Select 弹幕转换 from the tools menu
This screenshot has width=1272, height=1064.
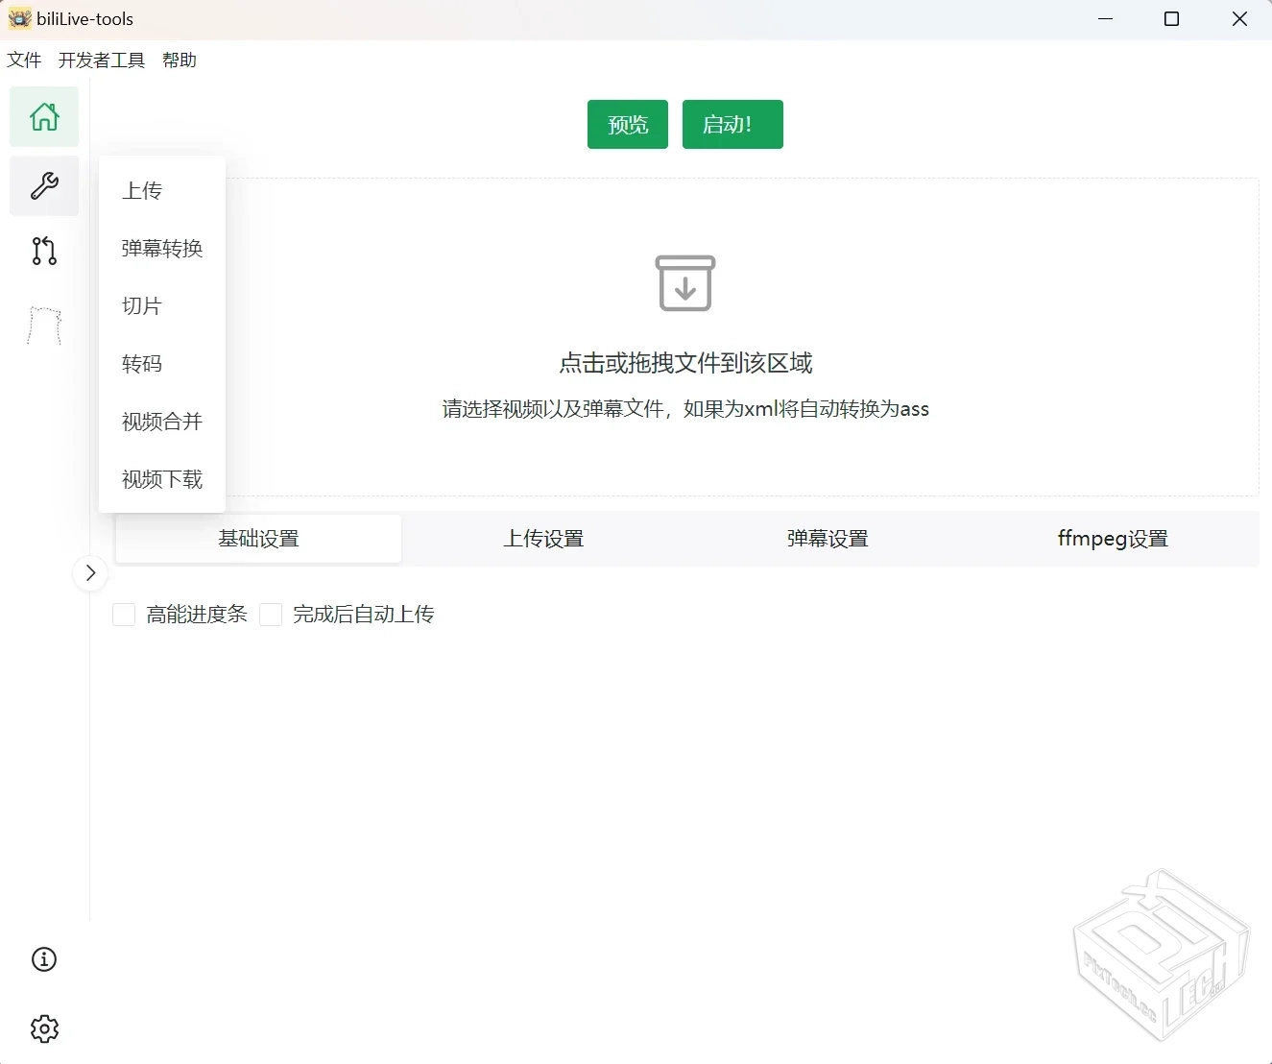pos(161,248)
